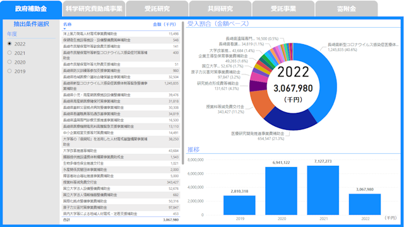Click the 2019 bar in 推移 chart
Image resolution: width=404 pixels, height=227 pixels.
(239, 205)
